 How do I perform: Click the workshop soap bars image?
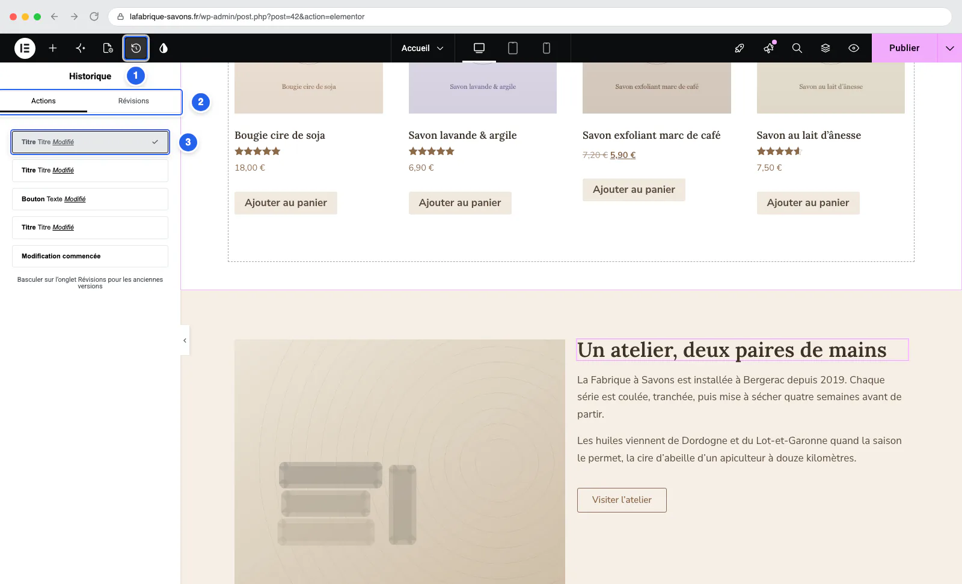click(x=400, y=461)
